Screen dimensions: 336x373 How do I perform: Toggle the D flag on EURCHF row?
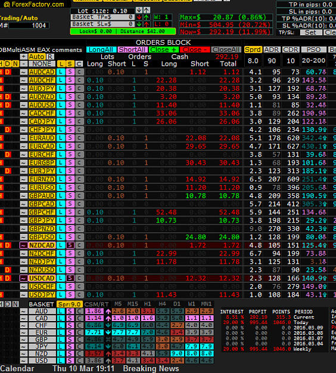point(8,155)
